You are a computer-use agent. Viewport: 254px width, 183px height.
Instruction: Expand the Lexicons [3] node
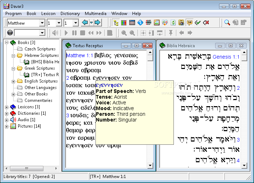click(6, 107)
